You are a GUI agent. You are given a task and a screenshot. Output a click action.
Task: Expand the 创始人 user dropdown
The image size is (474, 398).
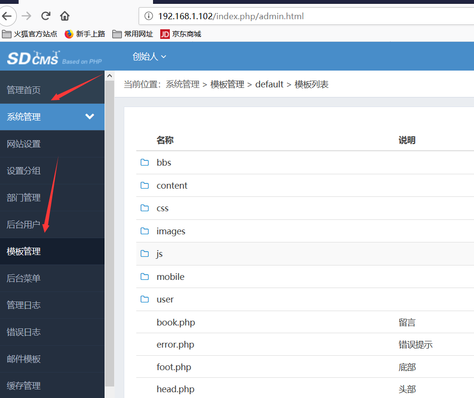click(149, 57)
